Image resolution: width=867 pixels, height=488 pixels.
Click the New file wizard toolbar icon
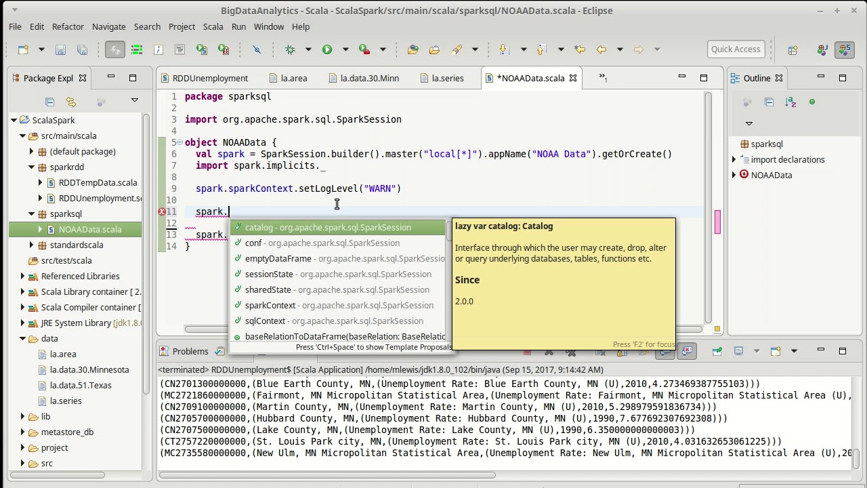[23, 49]
